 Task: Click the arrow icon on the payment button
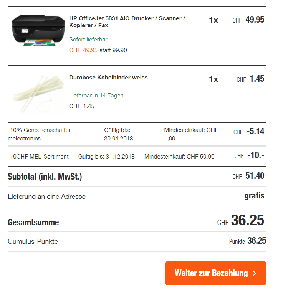pyautogui.click(x=255, y=273)
